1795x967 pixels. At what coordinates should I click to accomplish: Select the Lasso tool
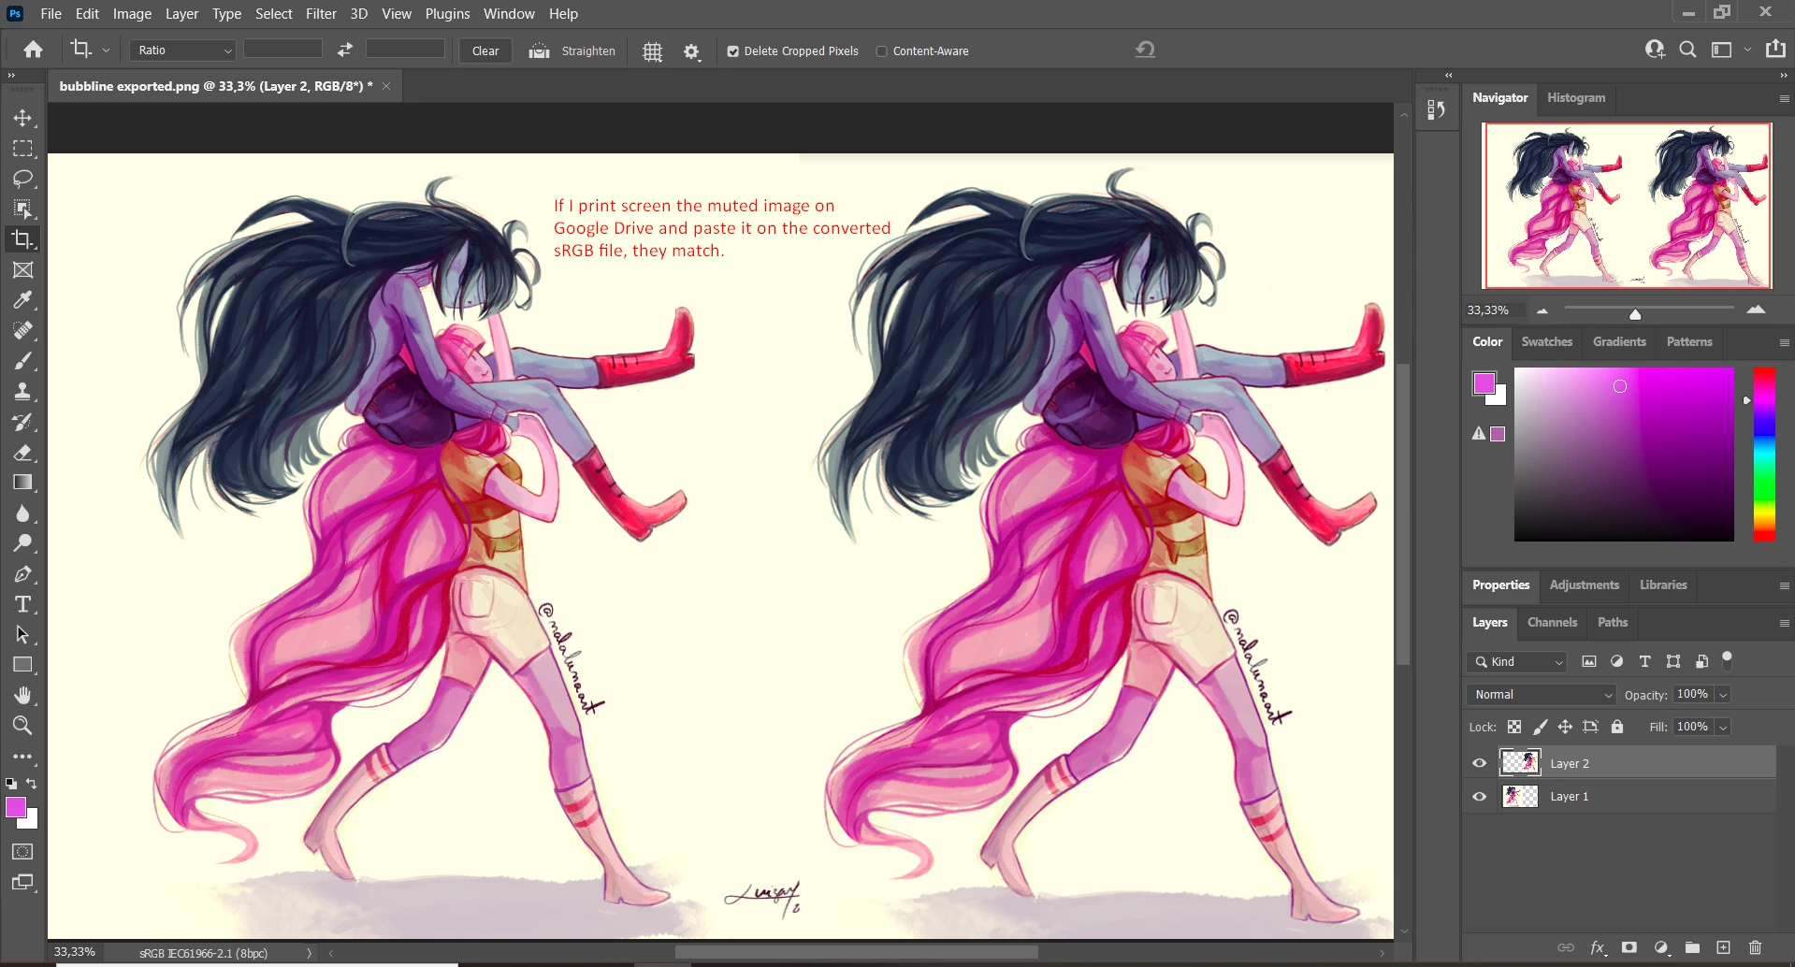(22, 179)
